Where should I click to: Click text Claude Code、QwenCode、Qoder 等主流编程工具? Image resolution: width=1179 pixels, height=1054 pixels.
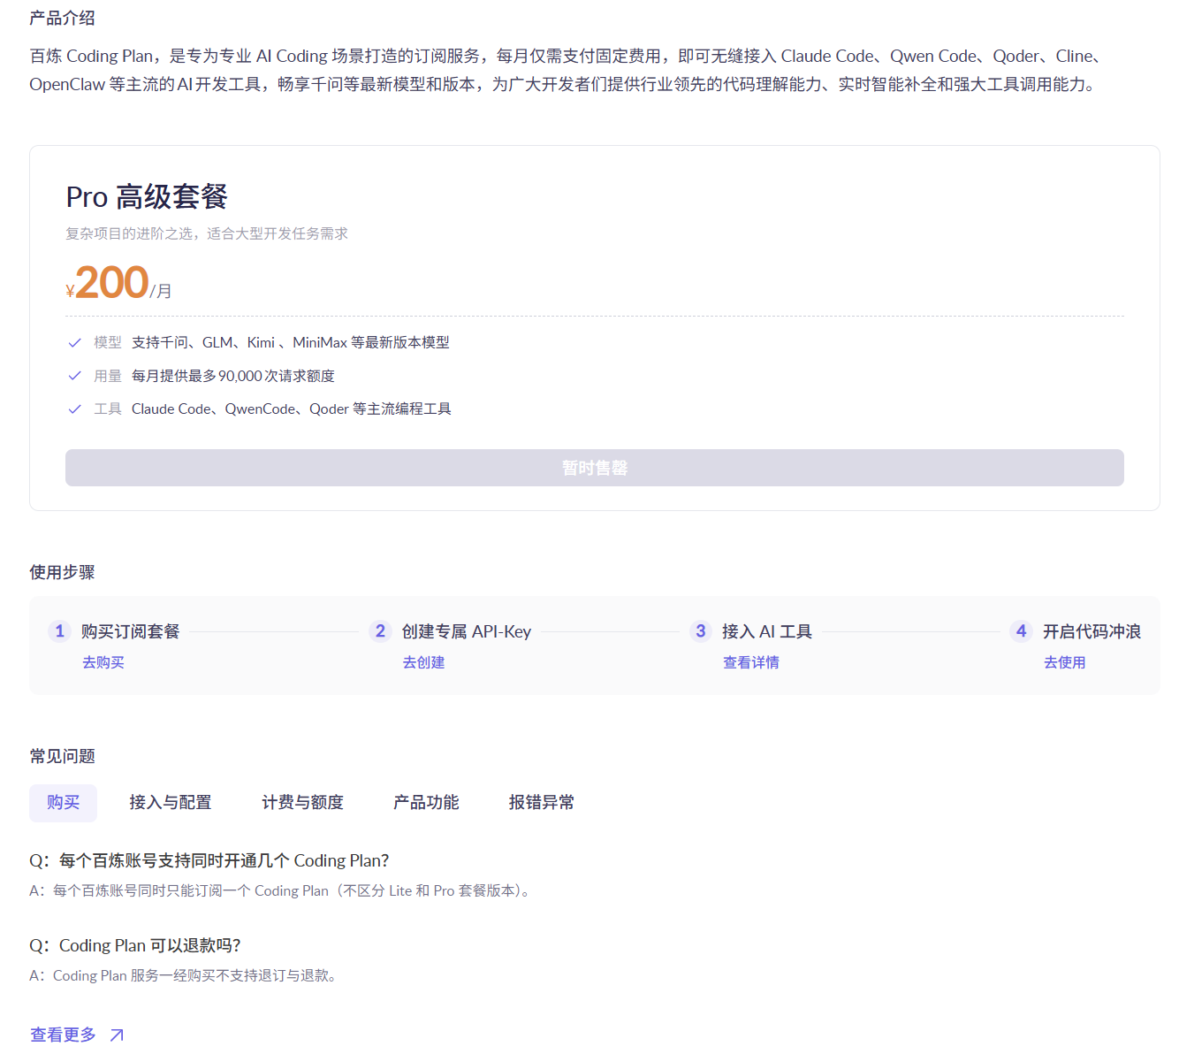pos(292,409)
